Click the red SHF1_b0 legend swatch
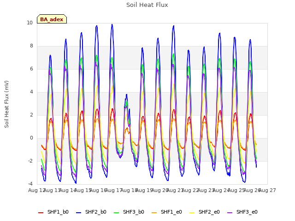Image resolution: width=295 pixels, height=221 pixels. [41, 213]
